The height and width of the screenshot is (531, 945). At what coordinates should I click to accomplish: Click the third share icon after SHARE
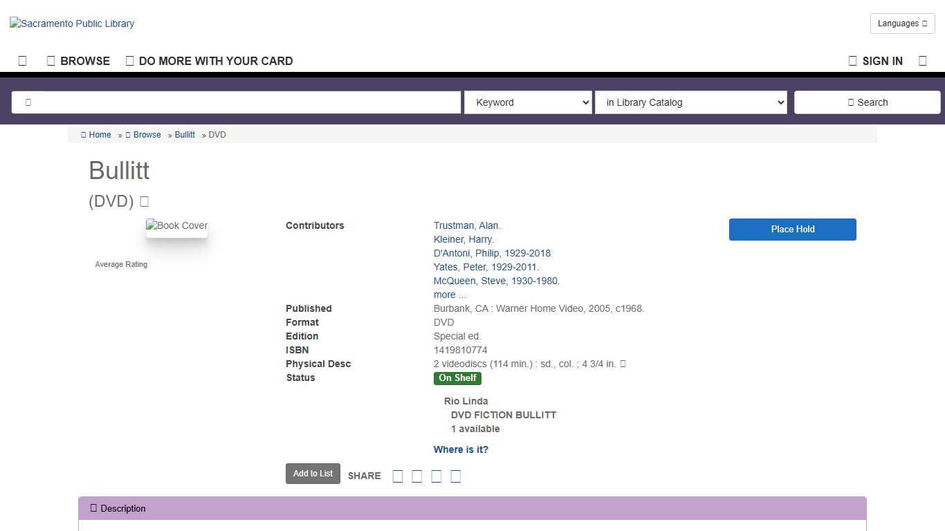point(437,476)
